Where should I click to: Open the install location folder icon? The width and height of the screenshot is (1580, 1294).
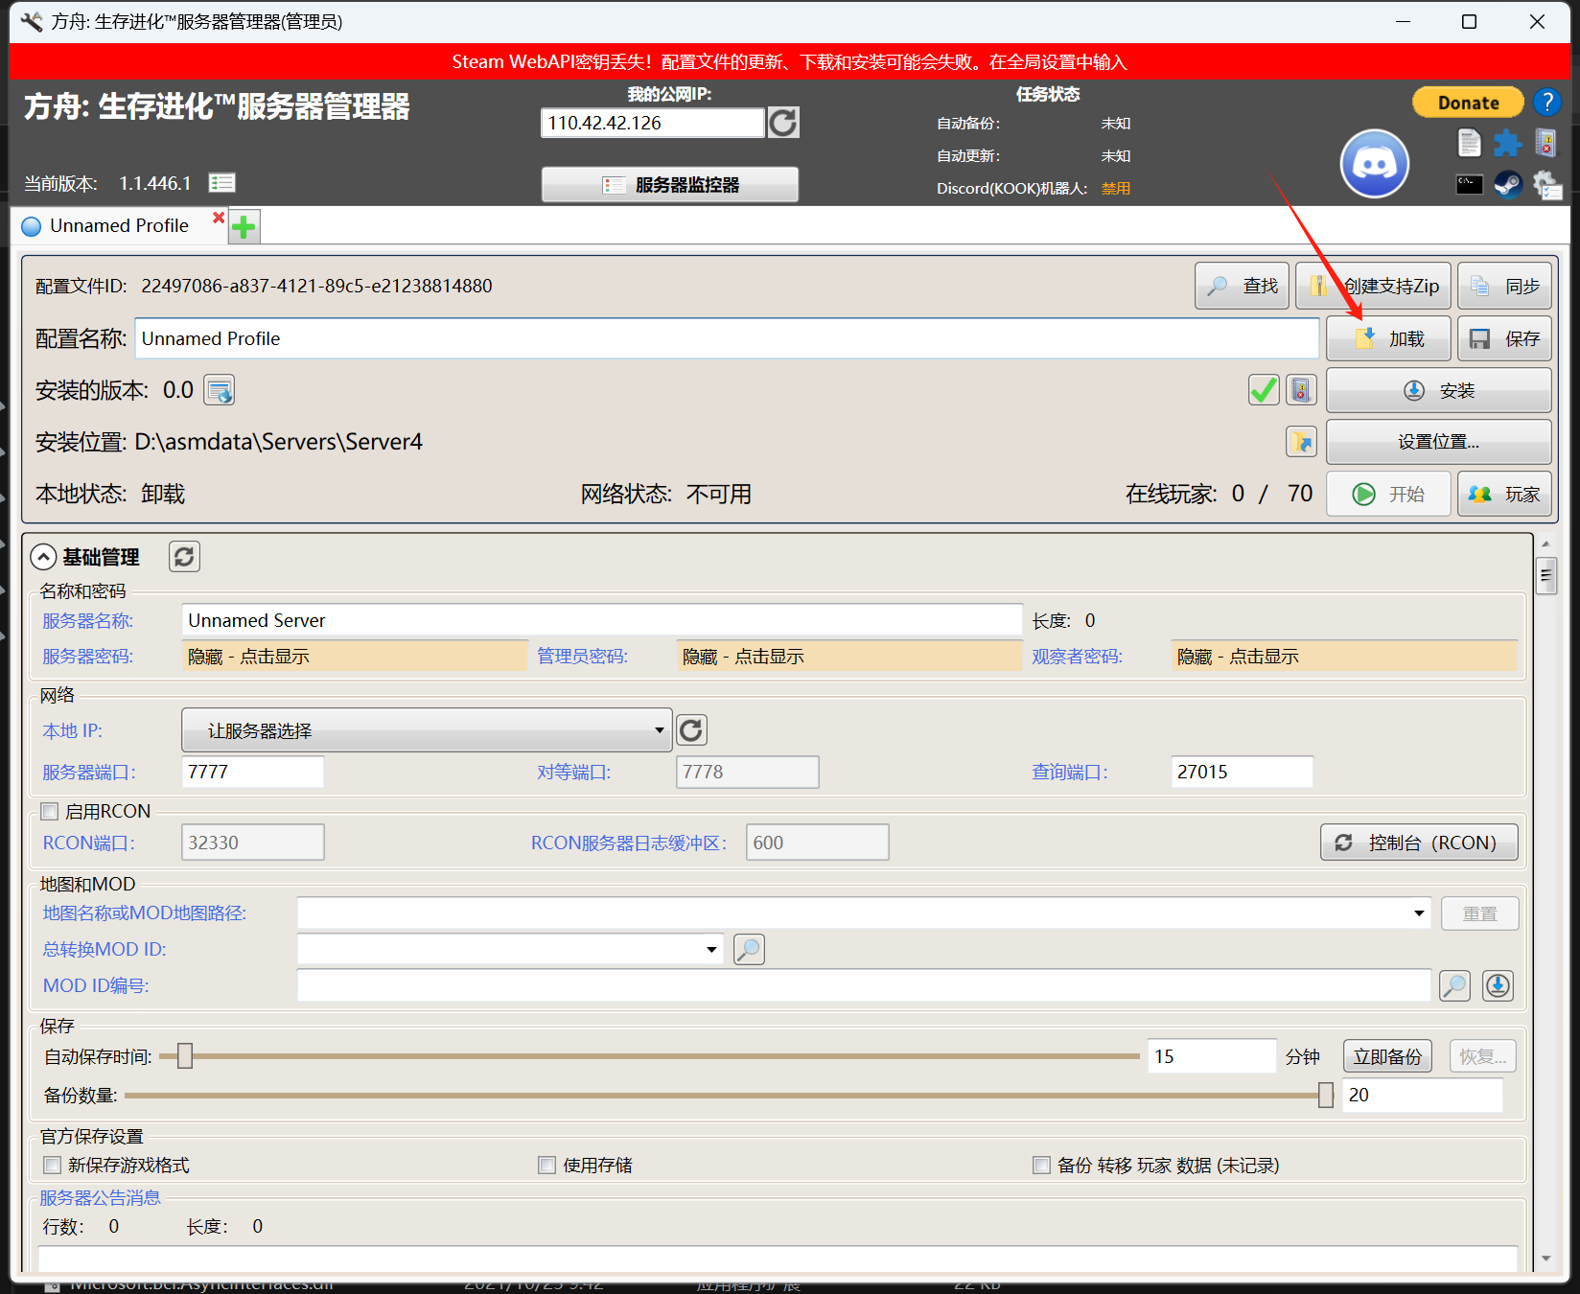click(1301, 442)
